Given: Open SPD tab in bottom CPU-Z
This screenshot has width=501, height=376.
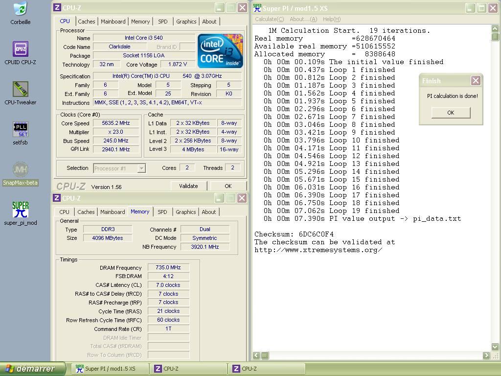Looking at the screenshot, I should click(x=162, y=212).
